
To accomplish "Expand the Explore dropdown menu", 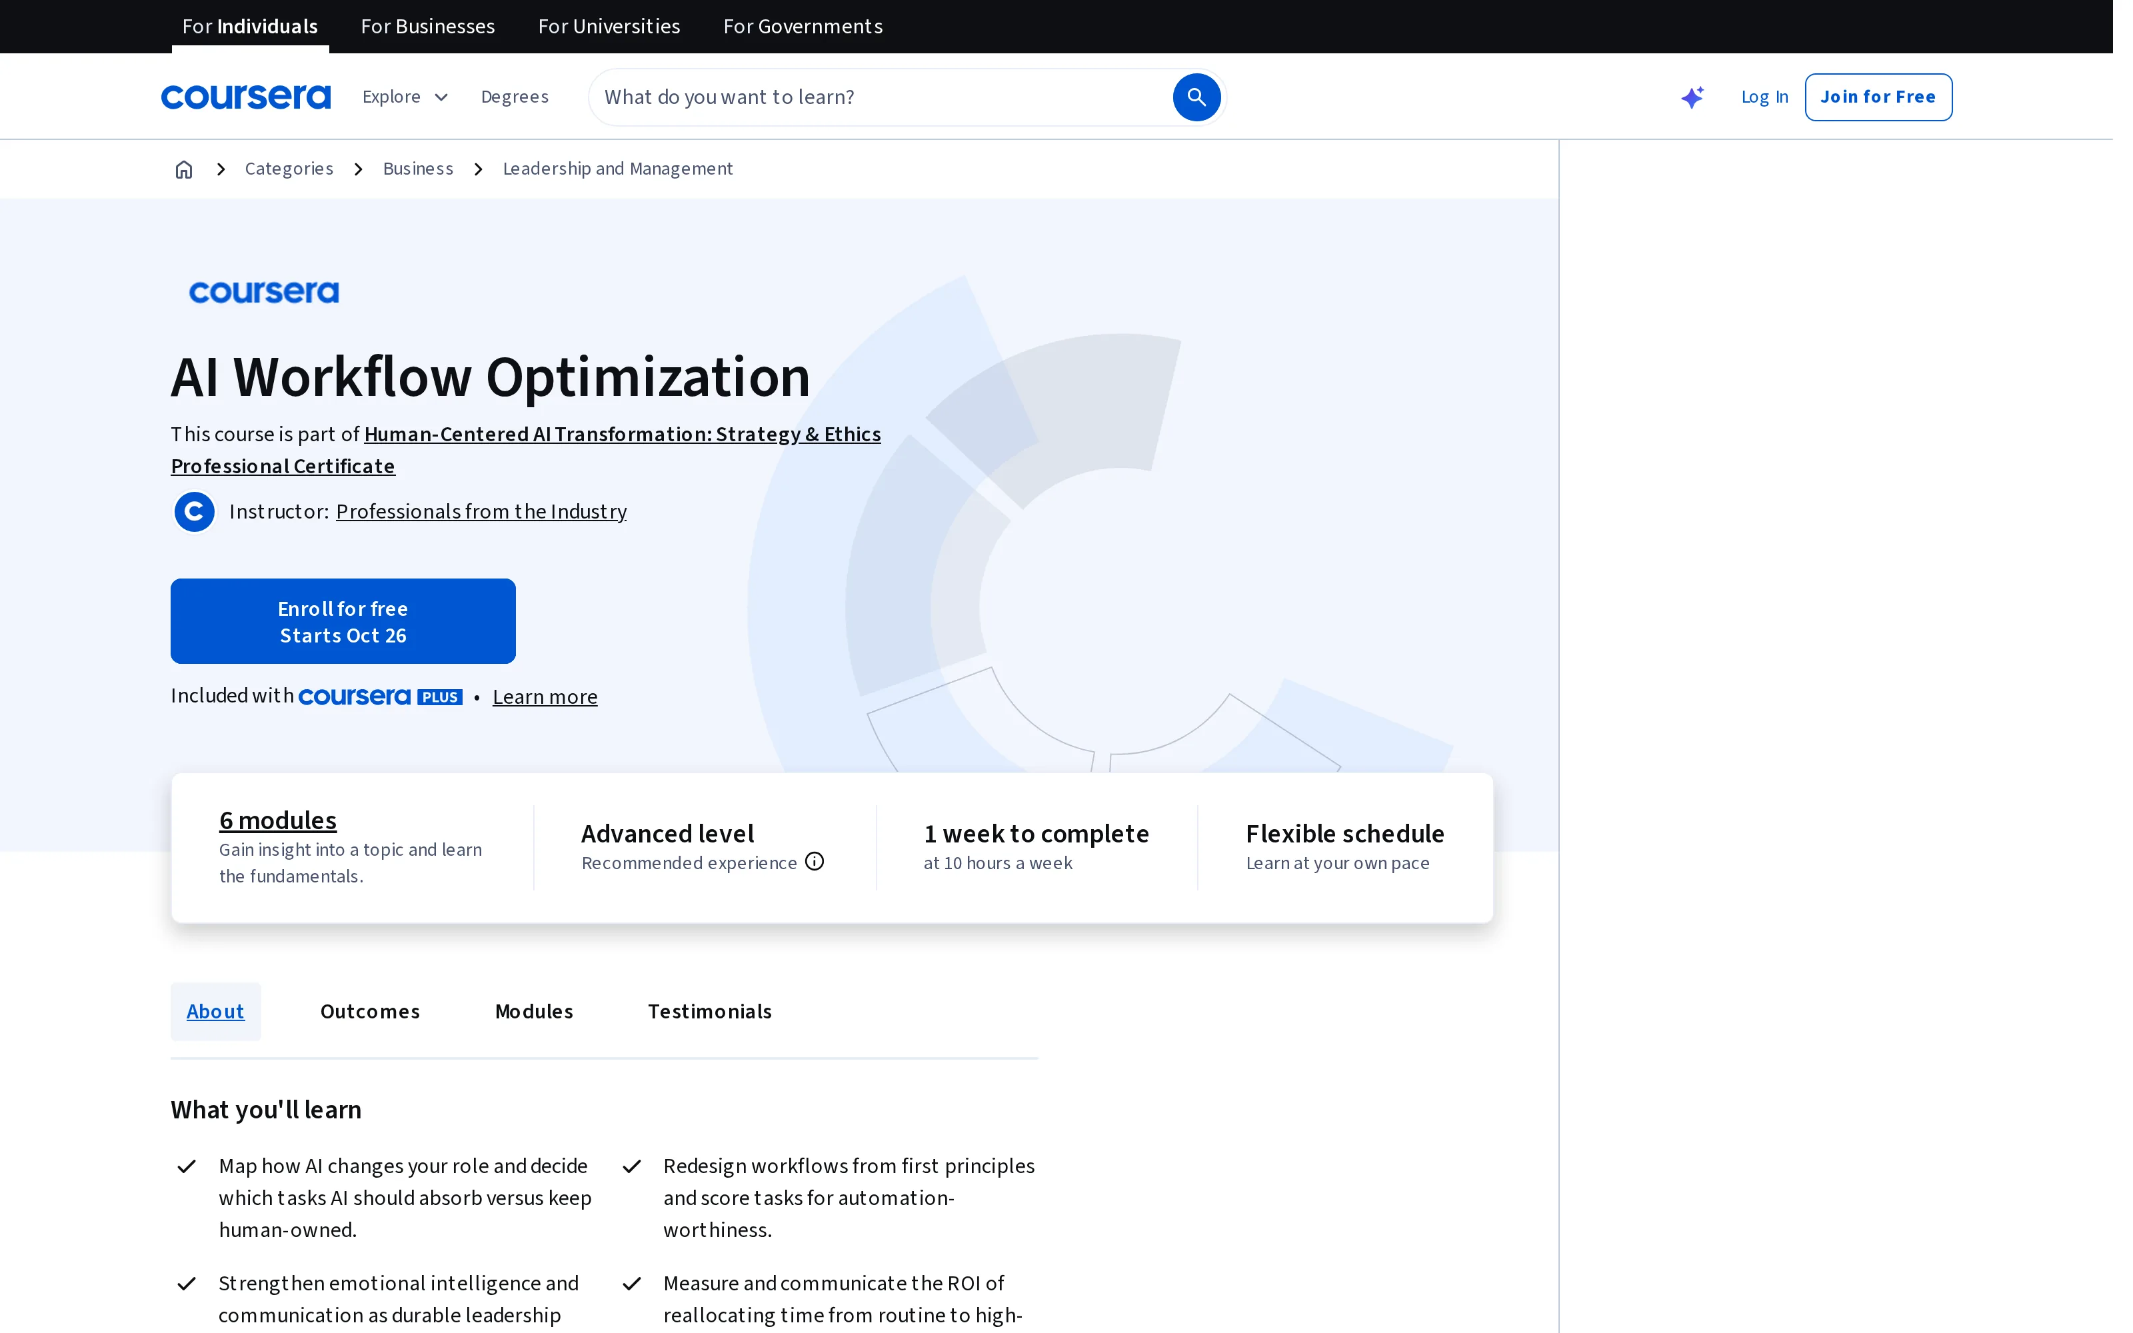I will (x=405, y=97).
